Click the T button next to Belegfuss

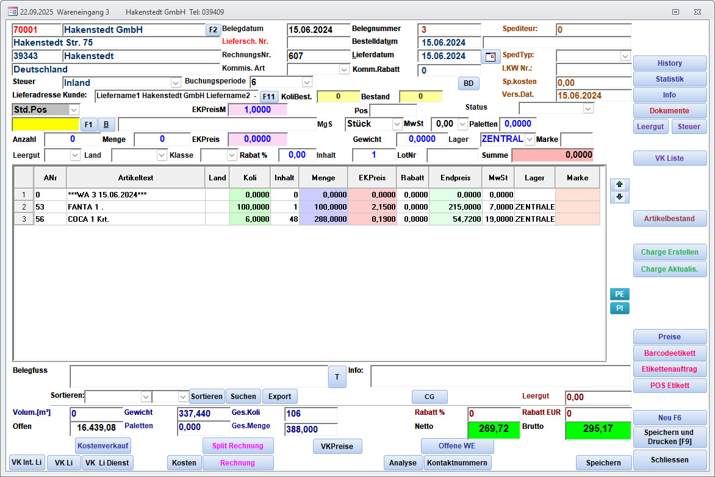[x=337, y=376]
